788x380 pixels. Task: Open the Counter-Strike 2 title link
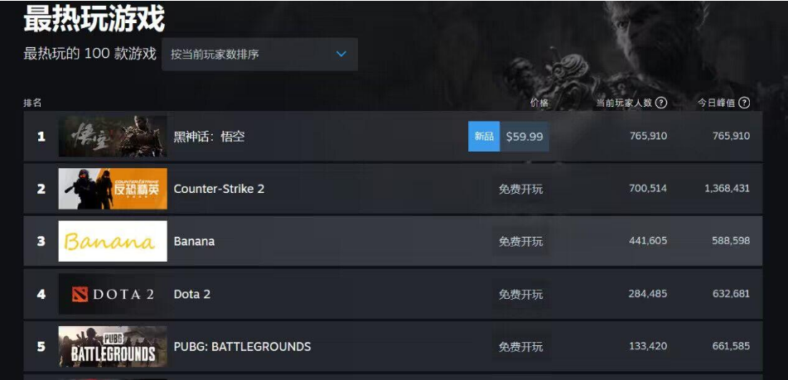click(x=219, y=189)
